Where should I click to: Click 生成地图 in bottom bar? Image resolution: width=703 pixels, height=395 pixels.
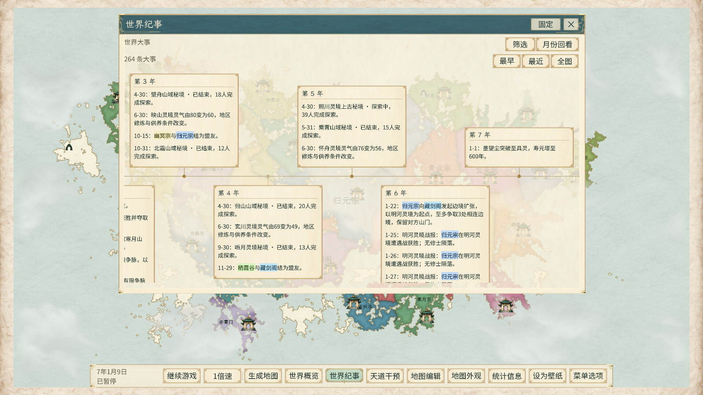pos(263,376)
